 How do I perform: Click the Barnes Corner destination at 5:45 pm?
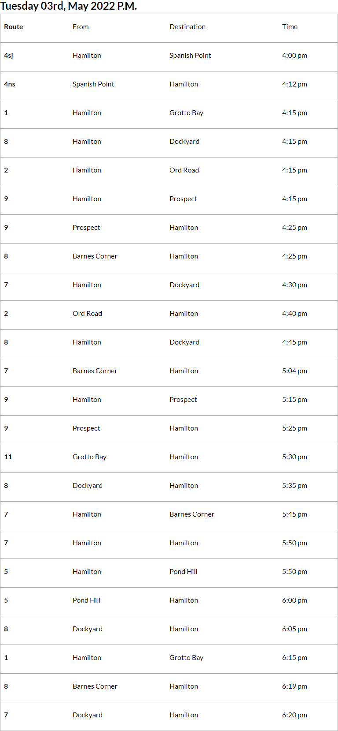click(192, 514)
